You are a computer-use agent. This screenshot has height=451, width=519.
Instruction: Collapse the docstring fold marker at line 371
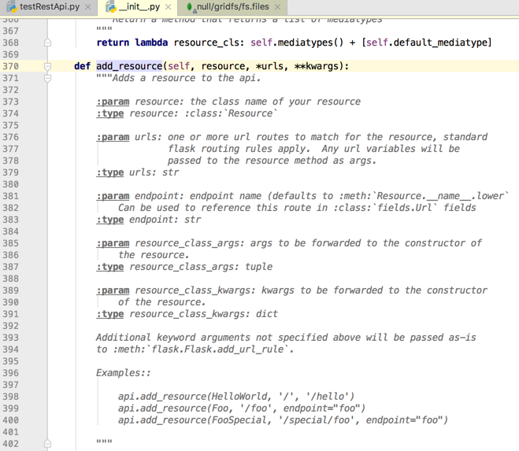coord(48,79)
